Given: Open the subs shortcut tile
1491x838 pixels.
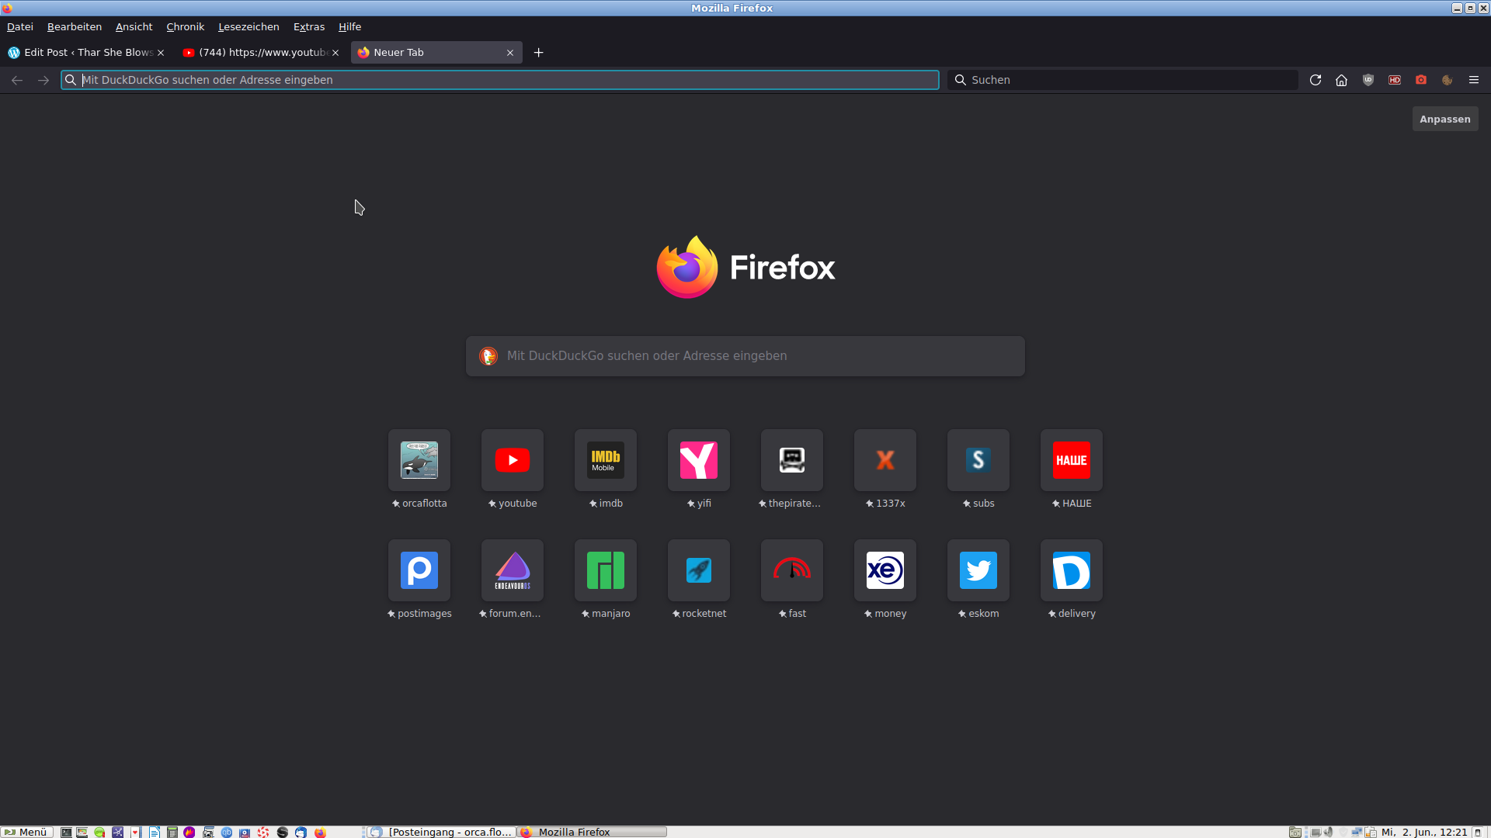Looking at the screenshot, I should pos(978,460).
